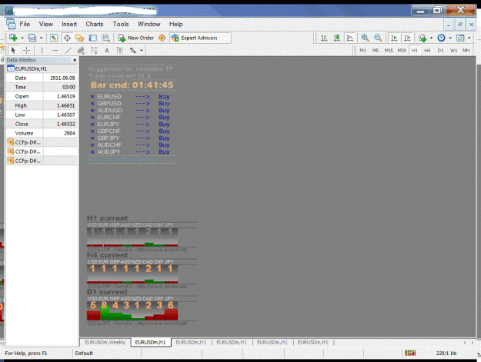This screenshot has width=481, height=362.
Task: Open a New Chart from toolbar
Action: click(13, 38)
